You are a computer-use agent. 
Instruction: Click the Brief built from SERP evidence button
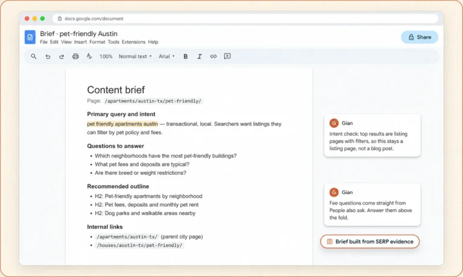[370, 242]
